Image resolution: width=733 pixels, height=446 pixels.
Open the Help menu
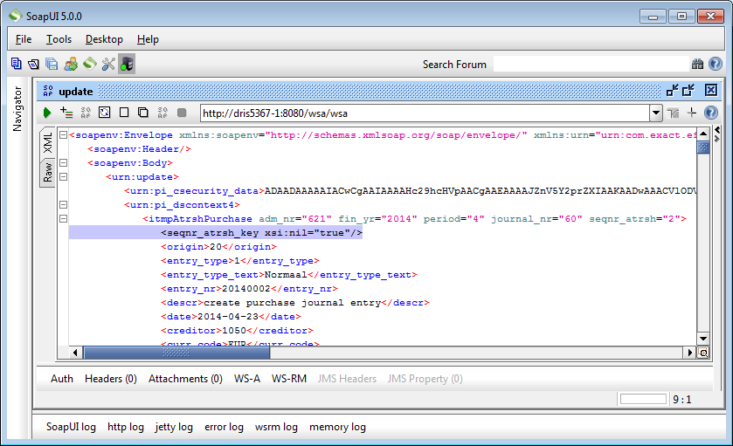[148, 39]
